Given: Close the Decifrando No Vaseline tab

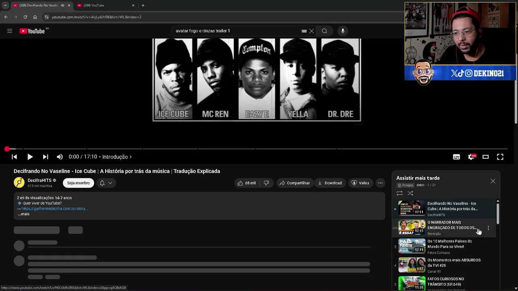Looking at the screenshot, I should [x=69, y=5].
